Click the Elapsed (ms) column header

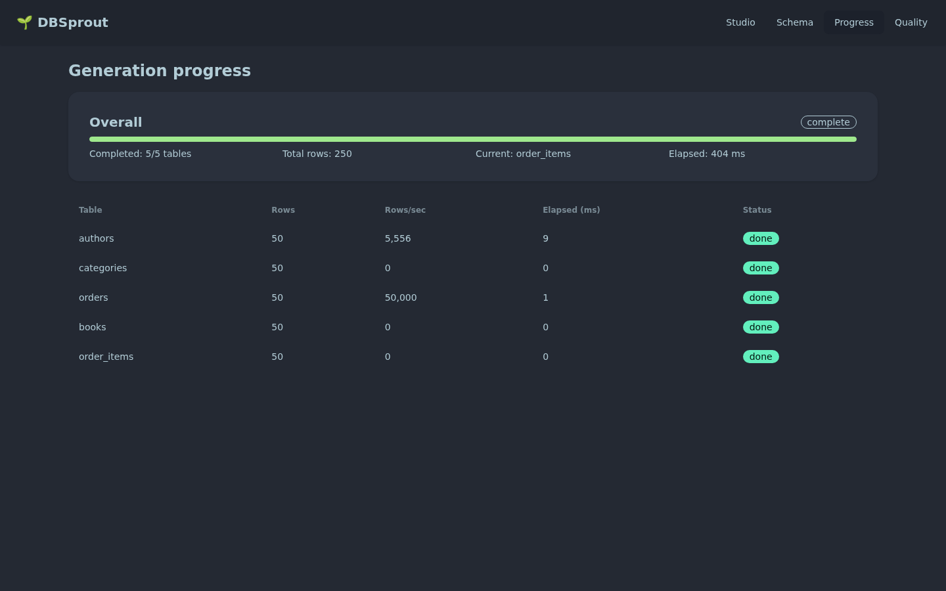[572, 210]
